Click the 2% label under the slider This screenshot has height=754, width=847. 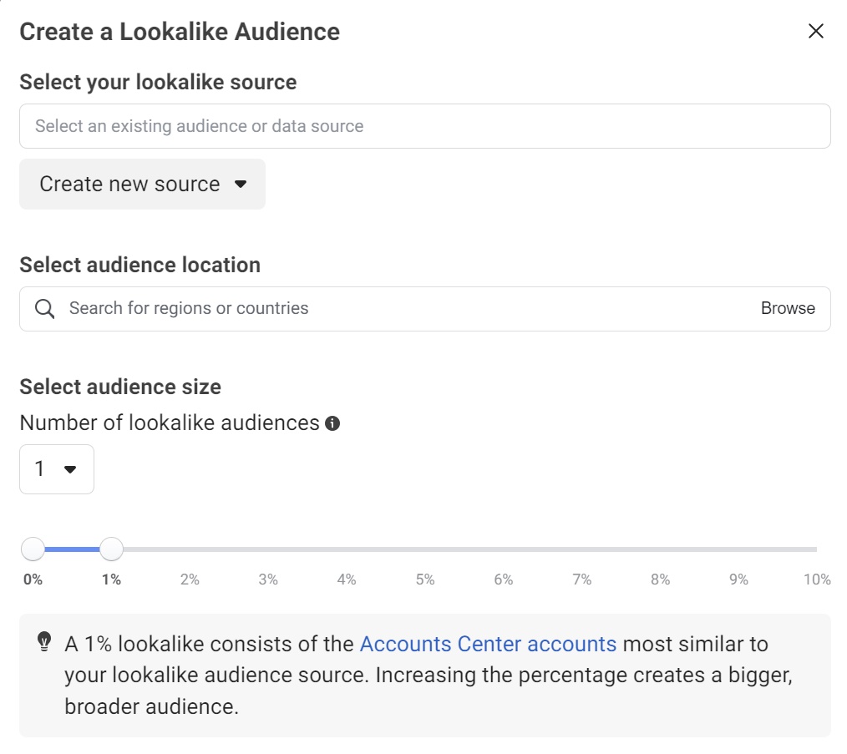pyautogui.click(x=190, y=579)
